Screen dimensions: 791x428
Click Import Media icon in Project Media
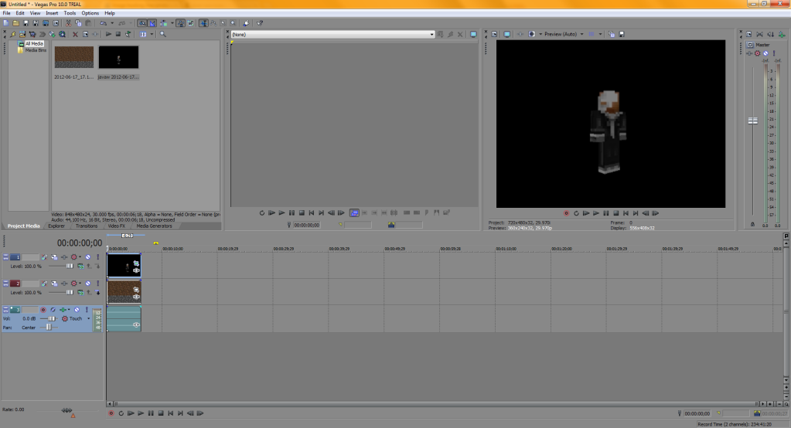(x=22, y=34)
